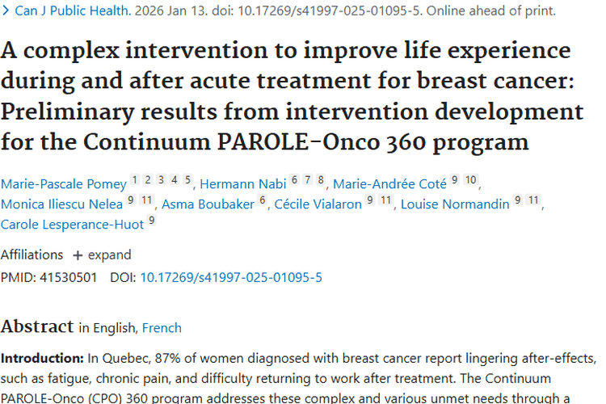Viewport: 606px width, 404px height.
Task: Click affiliation superscript 9 after Lesperance-Huot
Action: [151, 221]
